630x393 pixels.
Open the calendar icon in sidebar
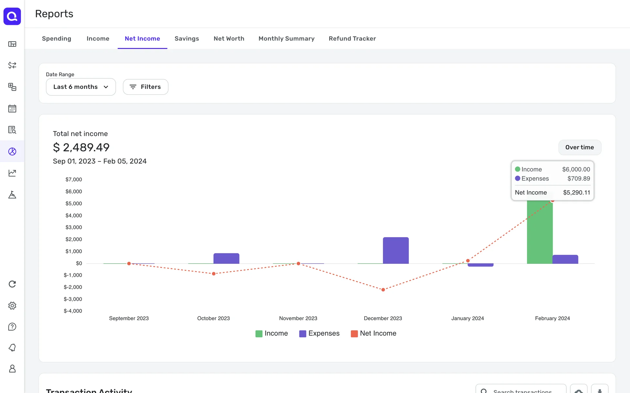[12, 108]
